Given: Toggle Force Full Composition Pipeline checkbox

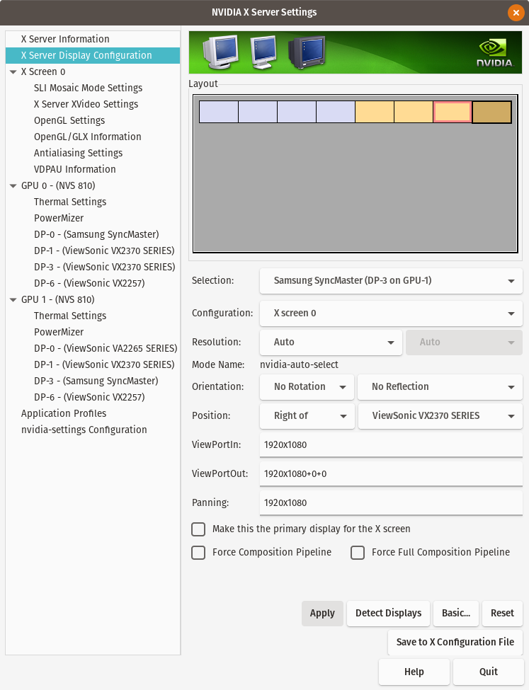Looking at the screenshot, I should [x=358, y=552].
